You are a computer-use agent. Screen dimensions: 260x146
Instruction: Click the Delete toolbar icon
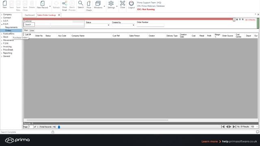pos(32,3)
